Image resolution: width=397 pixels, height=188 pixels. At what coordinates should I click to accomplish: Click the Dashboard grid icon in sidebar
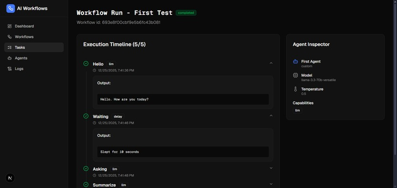[x=10, y=26]
